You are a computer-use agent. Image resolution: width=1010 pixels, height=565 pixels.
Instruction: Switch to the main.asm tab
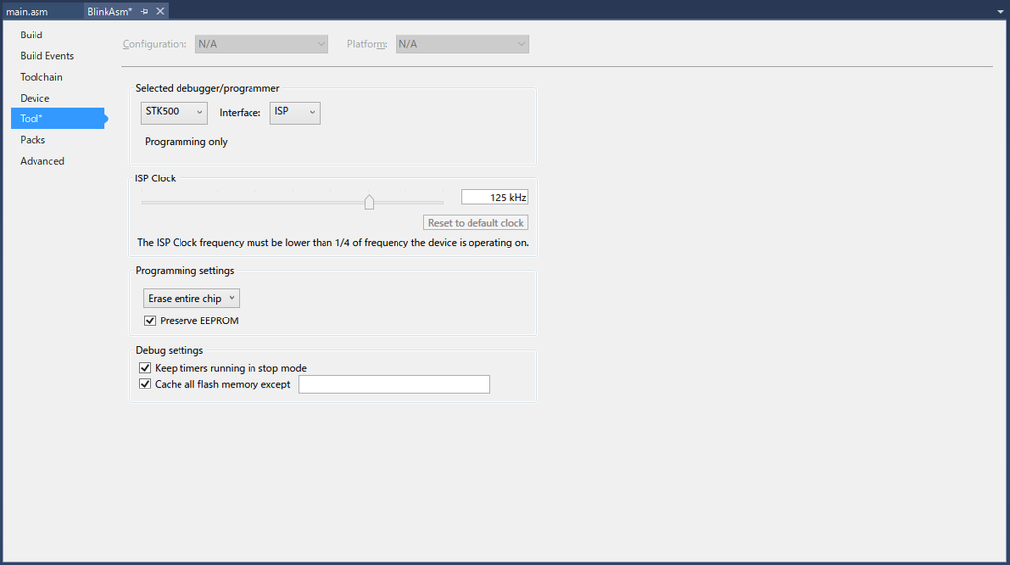27,12
